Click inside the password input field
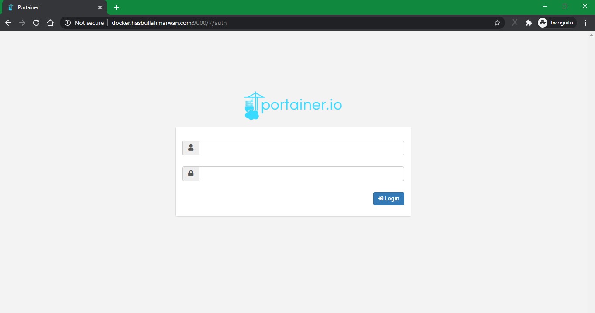 click(301, 173)
